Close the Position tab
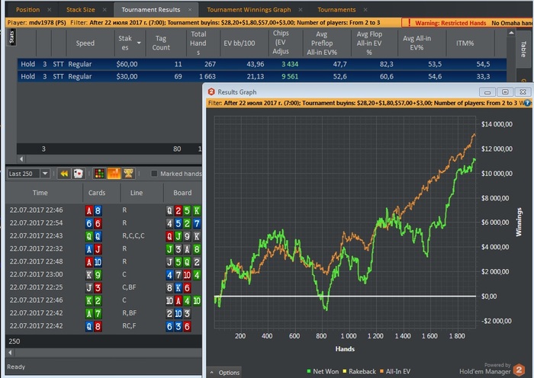The image size is (534, 378). pyautogui.click(x=50, y=10)
